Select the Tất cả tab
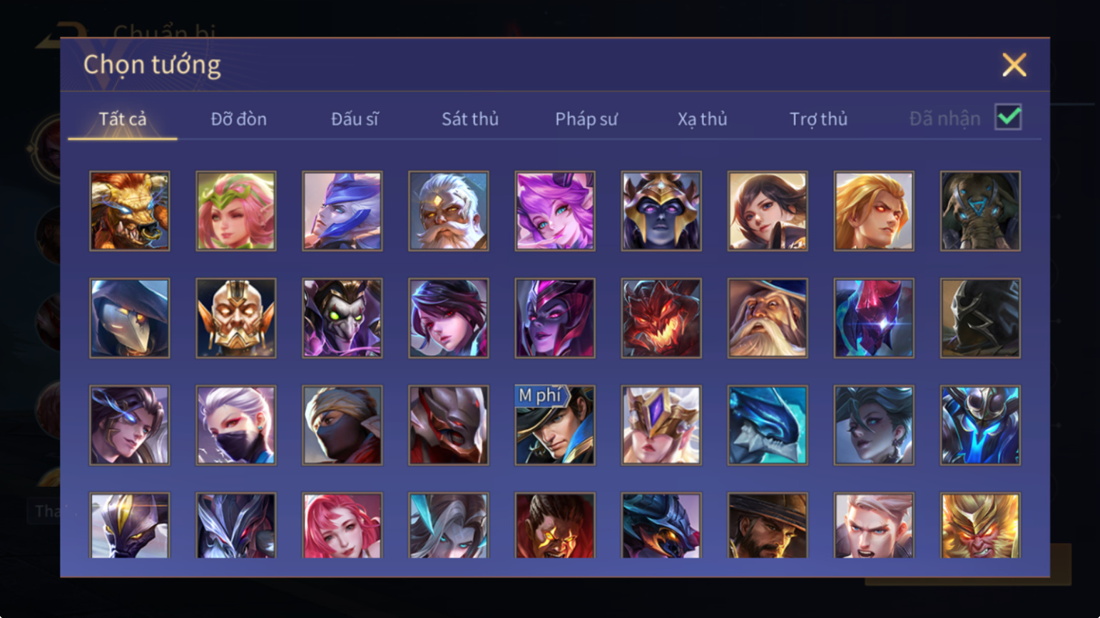1100x618 pixels. (123, 119)
